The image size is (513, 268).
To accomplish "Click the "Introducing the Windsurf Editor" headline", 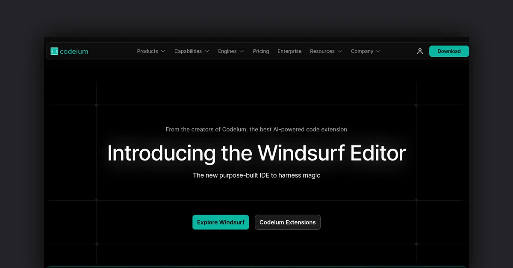I will tap(256, 153).
